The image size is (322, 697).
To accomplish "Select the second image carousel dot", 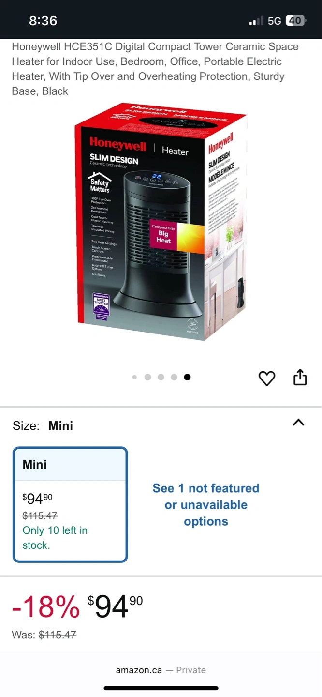I will tap(147, 377).
